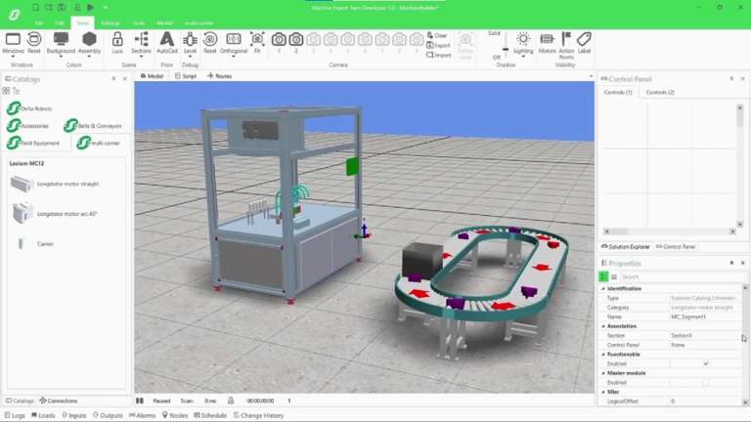Open Orthogonal camera dropdown arrow
Viewport: 751px width, 422px height.
[x=234, y=57]
